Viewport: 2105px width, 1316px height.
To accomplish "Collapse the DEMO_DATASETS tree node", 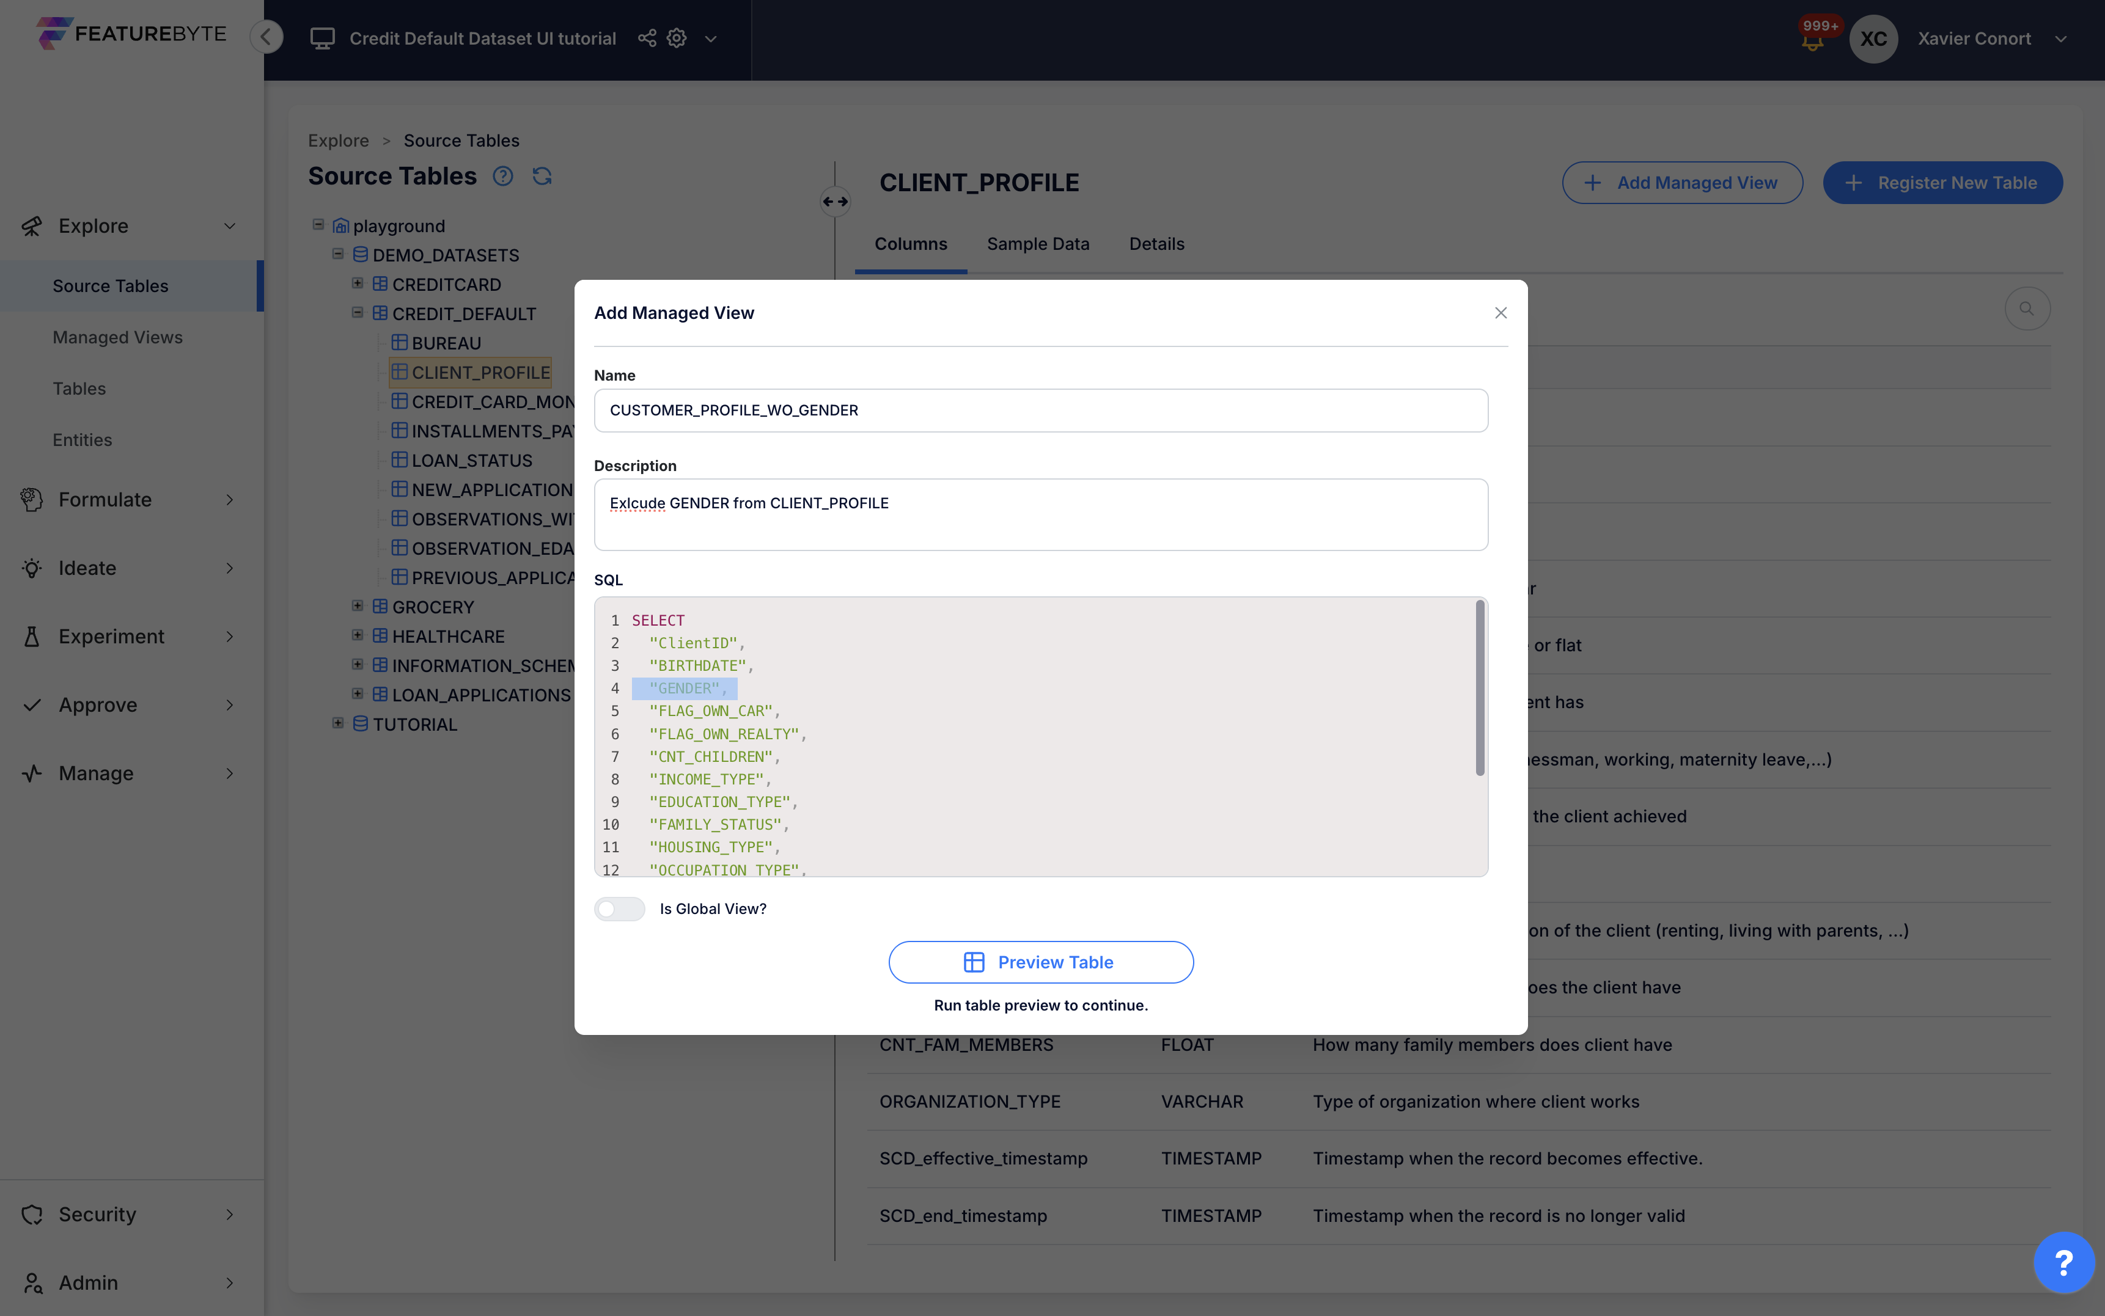I will (x=339, y=254).
